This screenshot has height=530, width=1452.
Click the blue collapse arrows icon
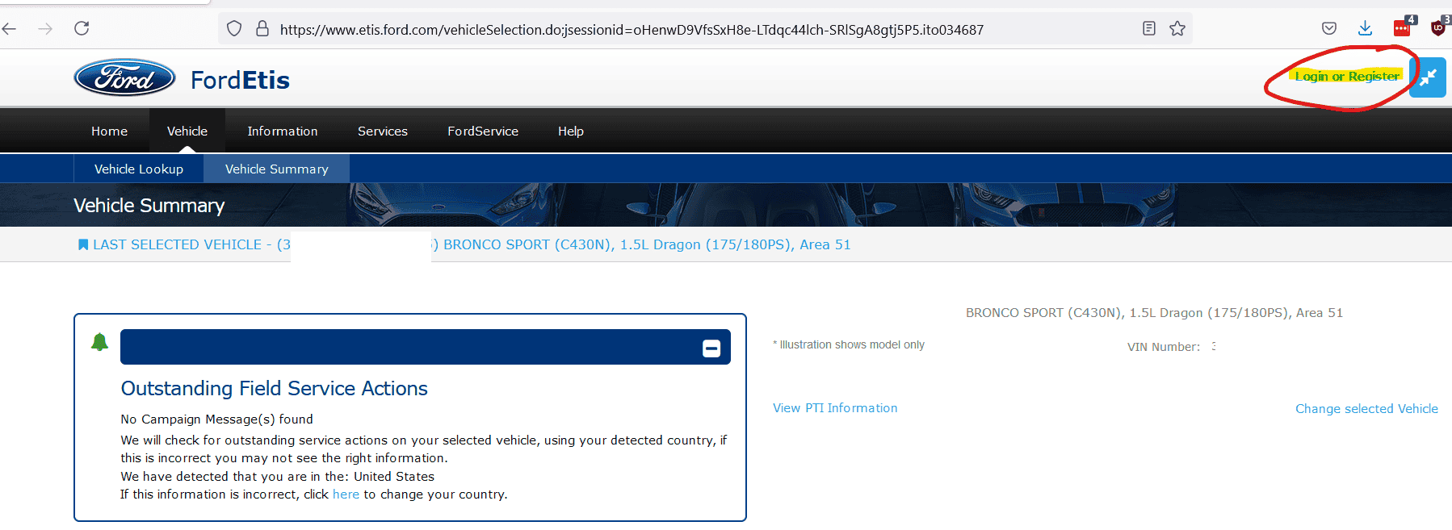click(x=1427, y=77)
